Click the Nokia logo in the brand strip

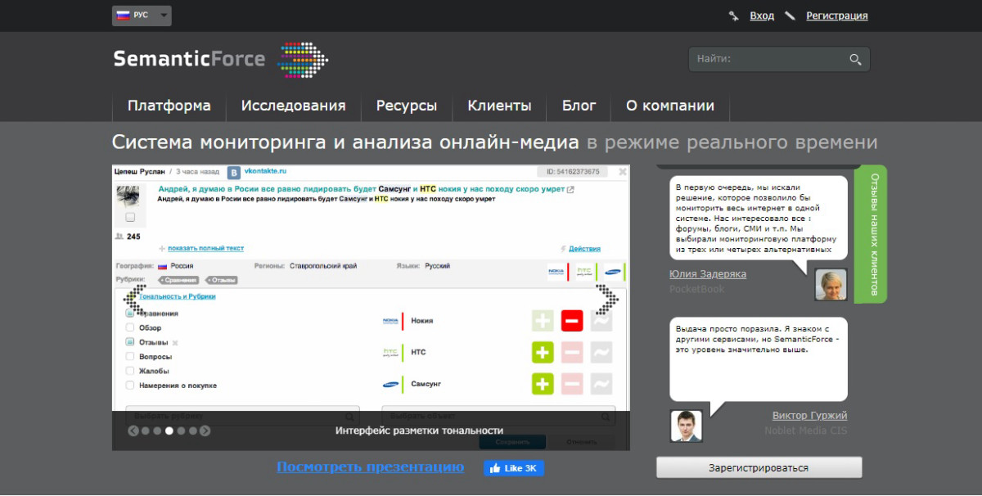556,272
